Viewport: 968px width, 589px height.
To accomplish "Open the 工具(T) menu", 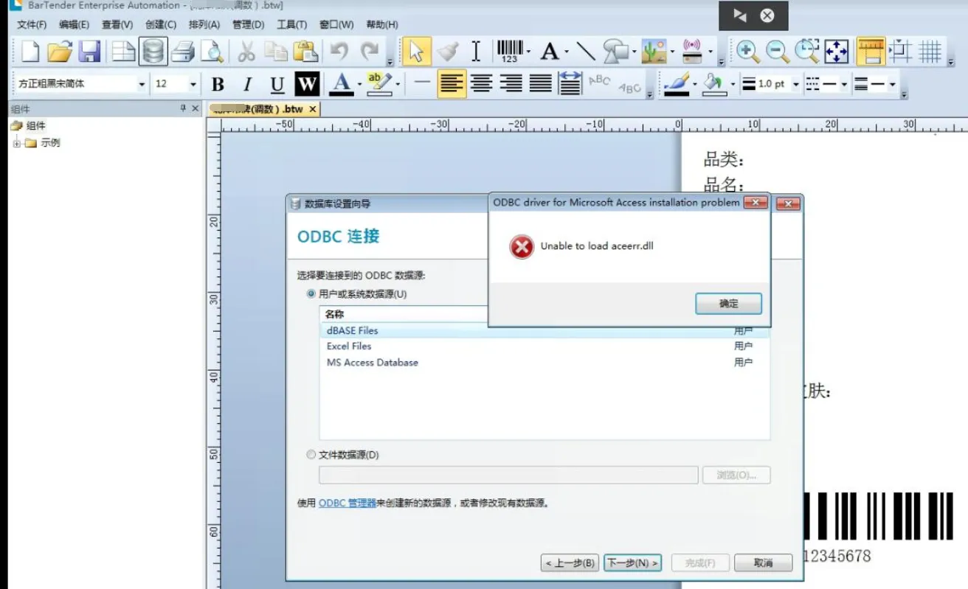I will (x=291, y=24).
